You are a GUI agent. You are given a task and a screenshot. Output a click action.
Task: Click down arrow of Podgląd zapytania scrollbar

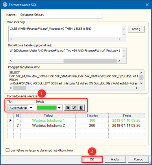tap(141, 83)
